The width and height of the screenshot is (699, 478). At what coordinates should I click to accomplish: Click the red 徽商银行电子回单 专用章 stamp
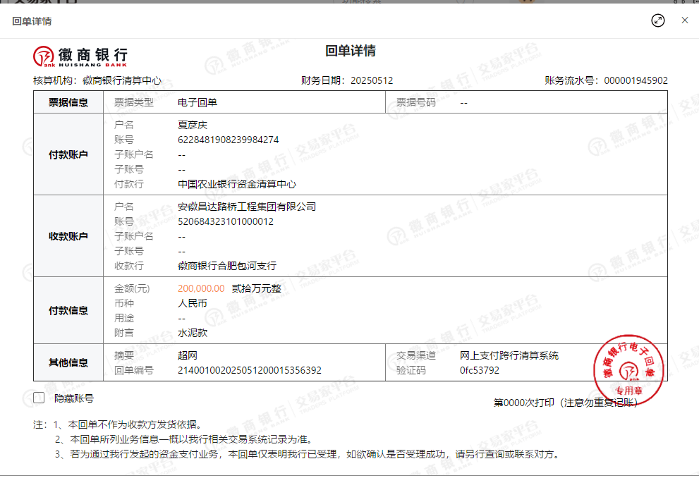629,369
